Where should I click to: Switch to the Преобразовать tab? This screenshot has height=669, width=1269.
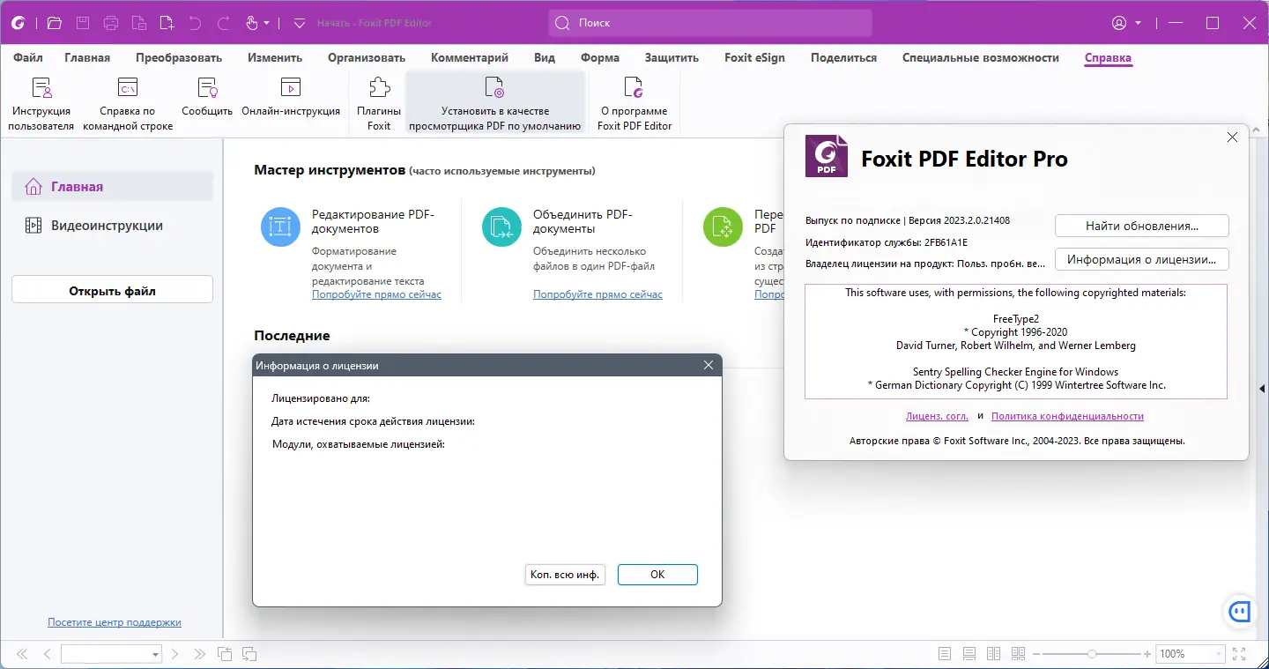pos(179,57)
